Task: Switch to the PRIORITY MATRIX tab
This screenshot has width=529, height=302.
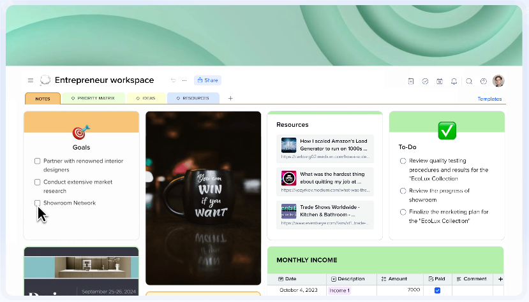Action: [93, 98]
